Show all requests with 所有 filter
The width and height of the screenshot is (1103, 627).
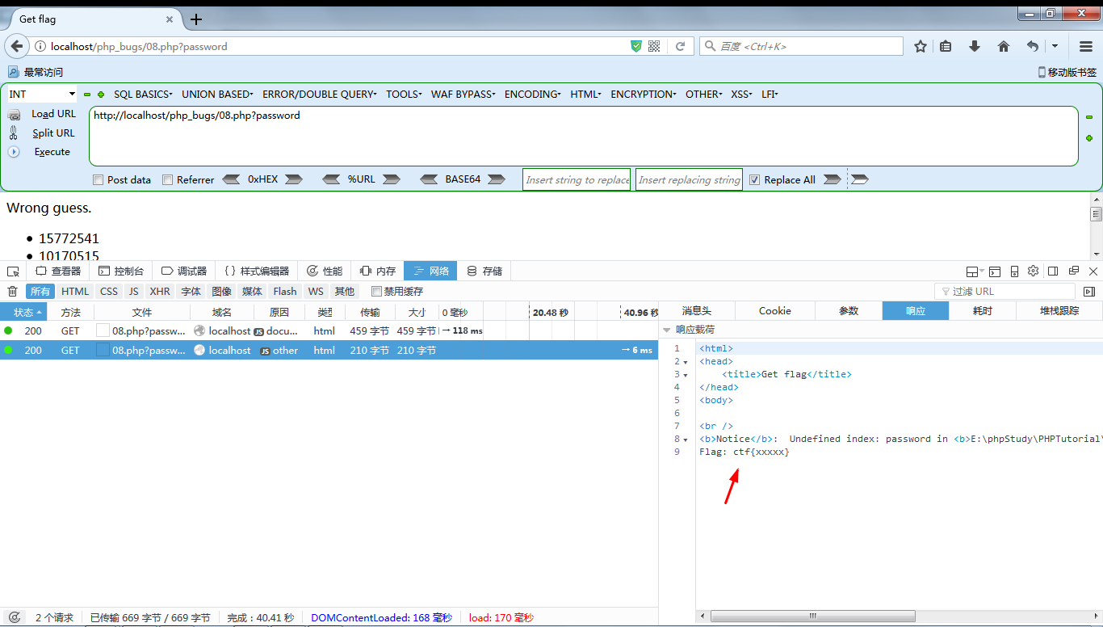click(x=40, y=292)
